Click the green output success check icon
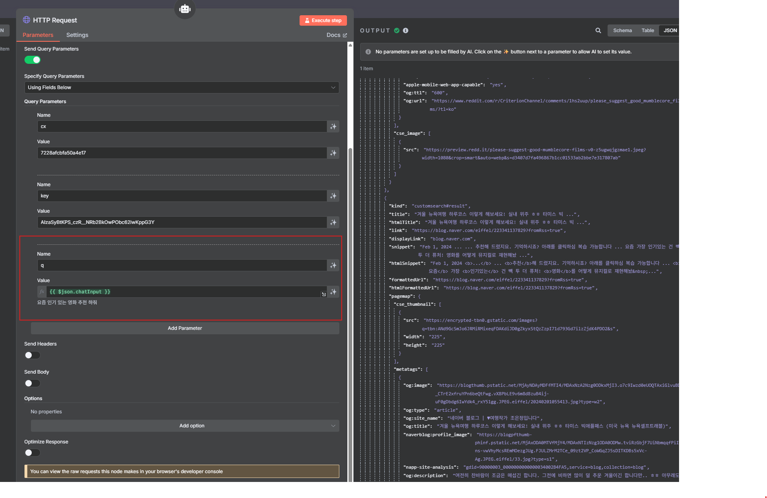 397,30
